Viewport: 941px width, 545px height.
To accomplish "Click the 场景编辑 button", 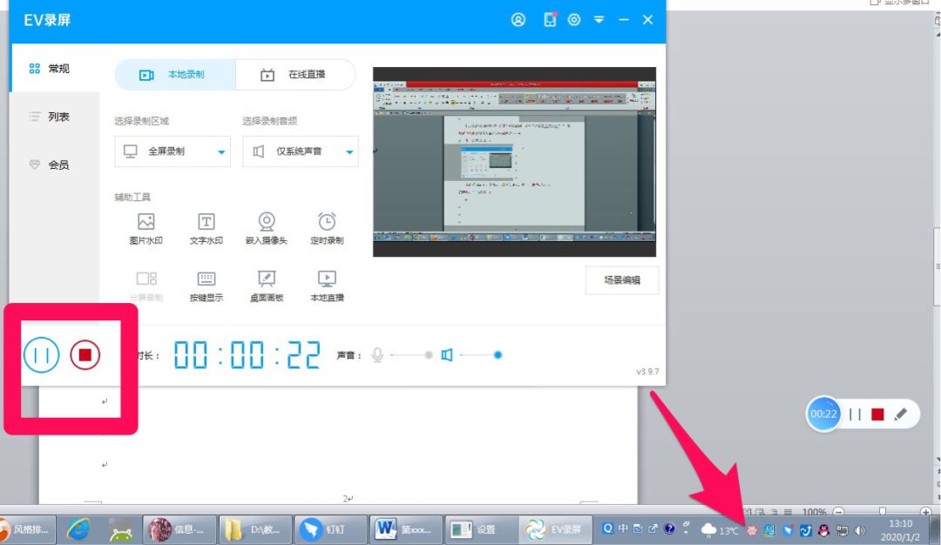I will click(622, 280).
